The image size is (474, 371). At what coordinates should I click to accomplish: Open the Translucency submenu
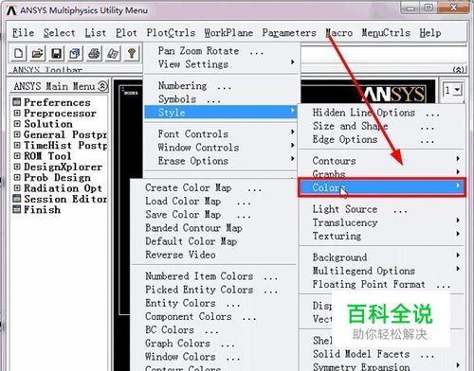point(381,222)
